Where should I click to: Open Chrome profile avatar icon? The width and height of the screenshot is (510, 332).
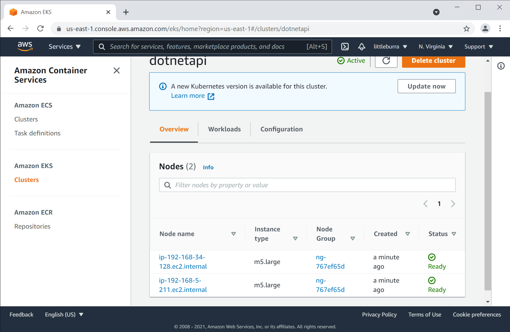click(x=485, y=29)
